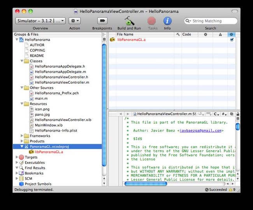Toggle target checkbox for libPanoramaGL.a
The image size is (253, 210).
click(x=232, y=40)
